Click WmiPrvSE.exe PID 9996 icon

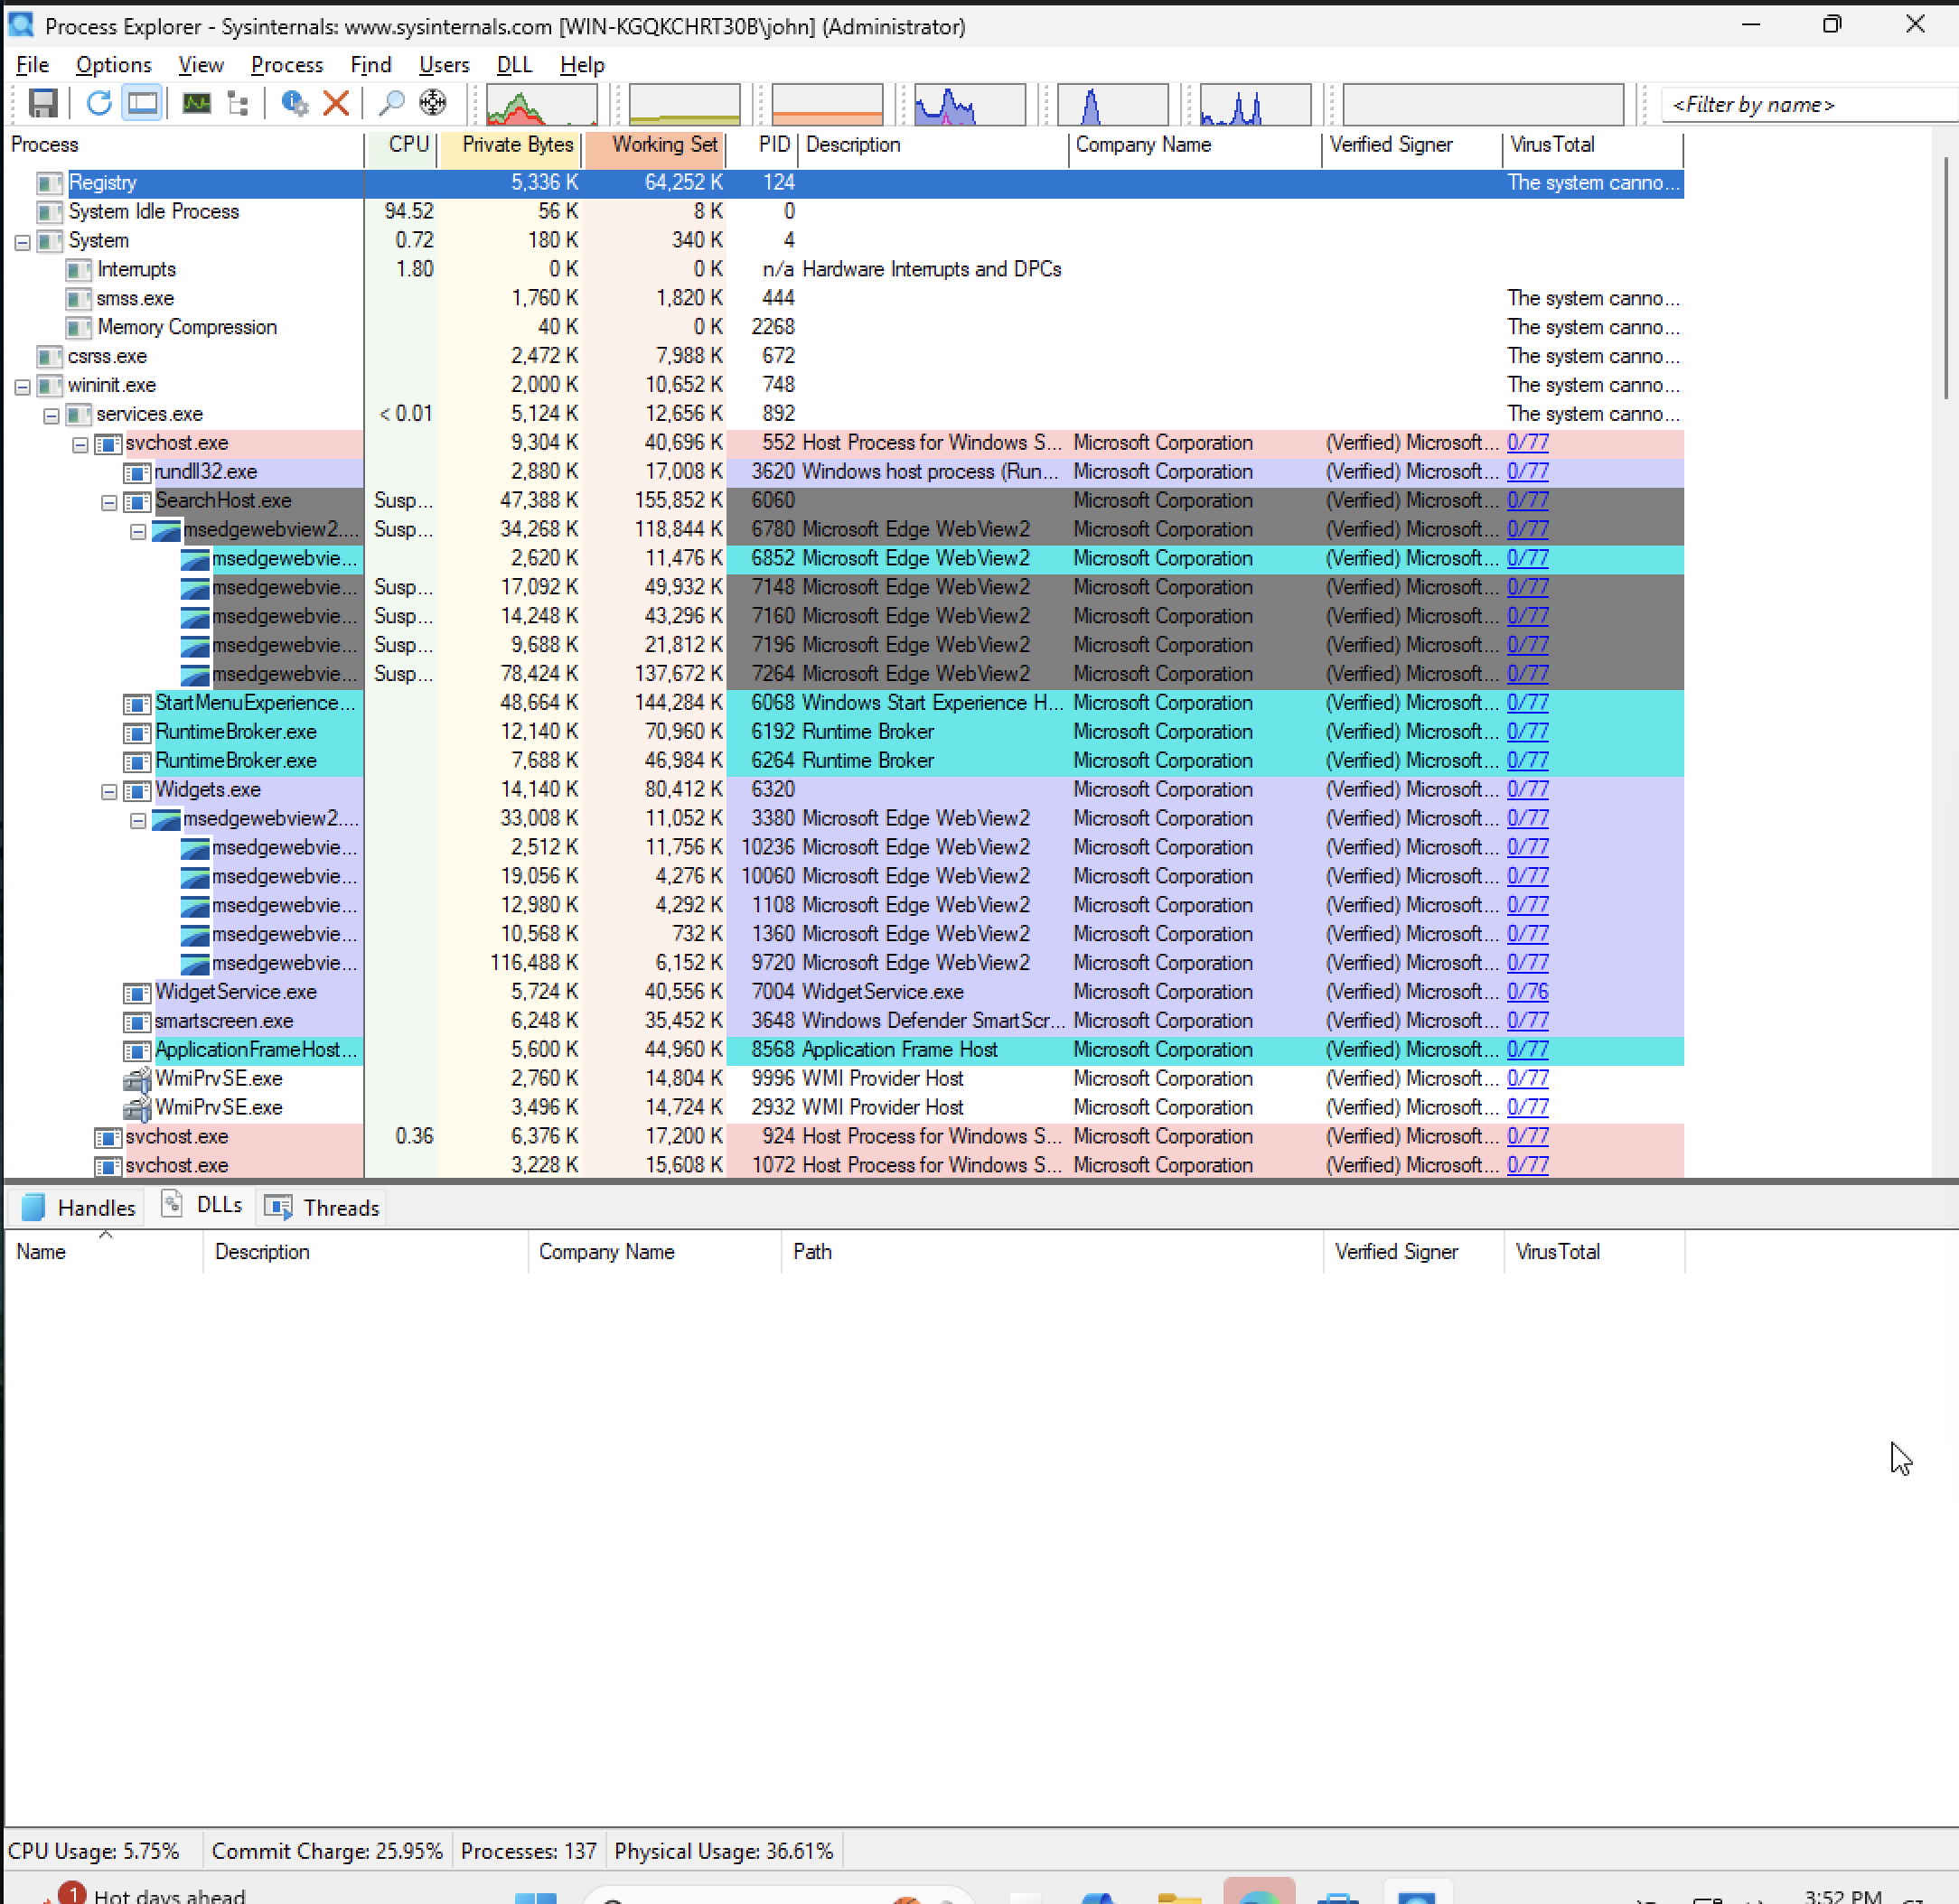point(137,1079)
